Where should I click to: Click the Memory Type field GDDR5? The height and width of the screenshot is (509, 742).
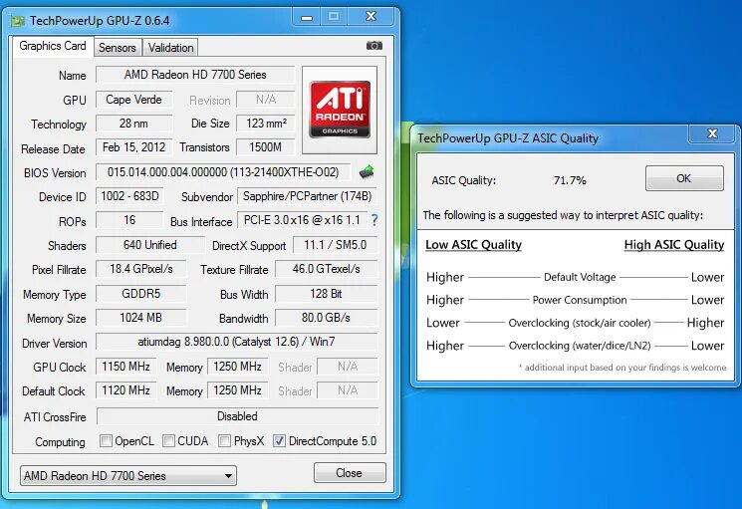(141, 293)
